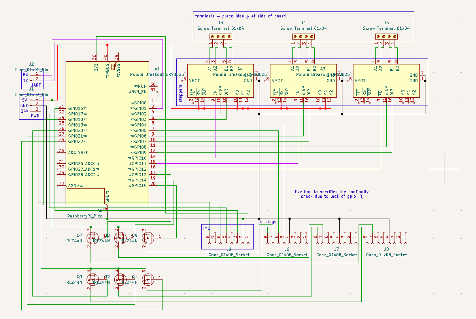Click the J5 reference label
This screenshot has width=476, height=319.
386,23
